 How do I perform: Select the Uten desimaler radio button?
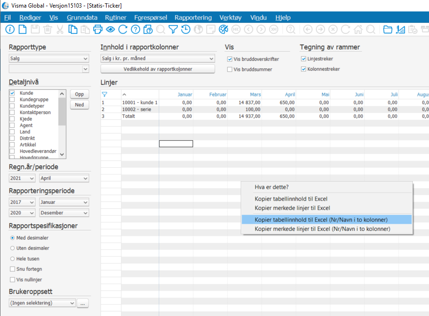[12, 248]
